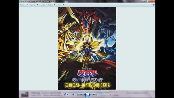Expand the Arquivo dropdown arrow

(27, 5)
